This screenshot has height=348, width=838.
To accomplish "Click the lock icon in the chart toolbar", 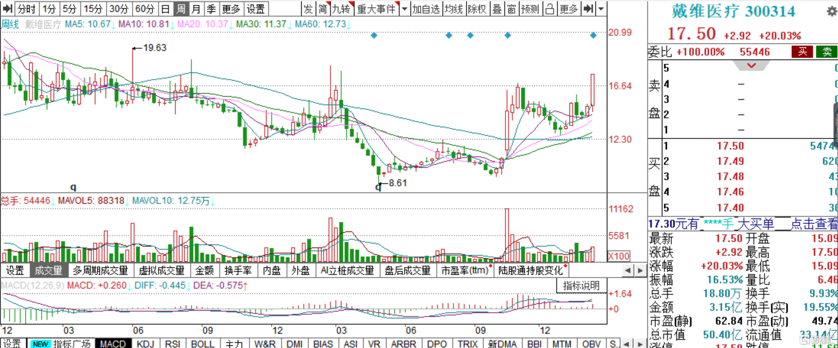I will pyautogui.click(x=550, y=9).
